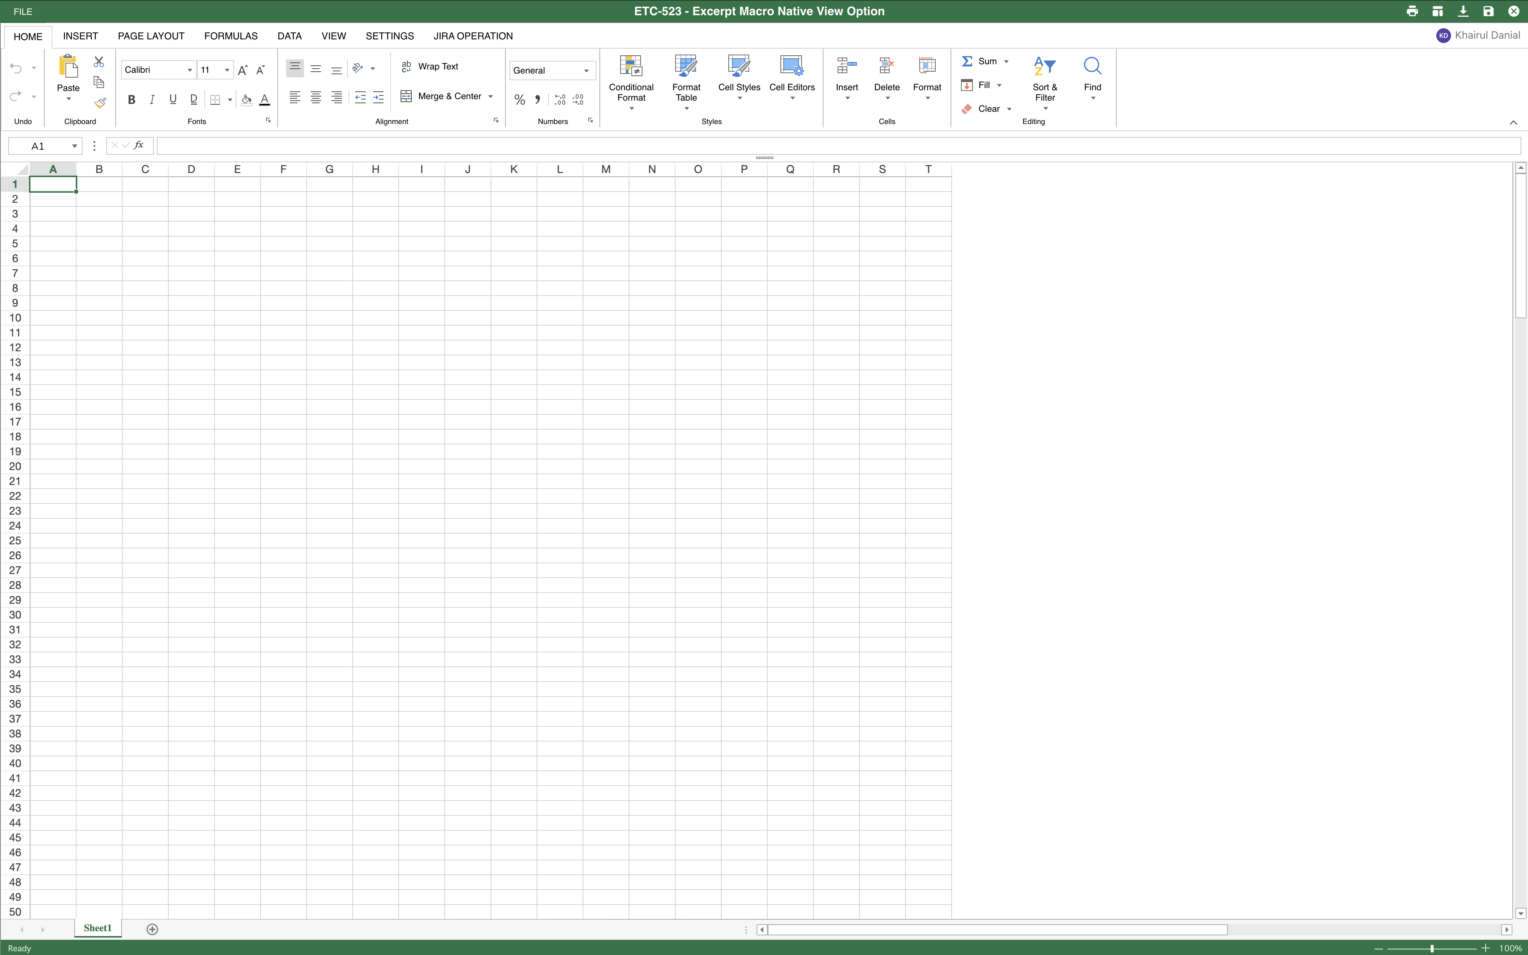Switch to the FORMULAS tab
This screenshot has width=1528, height=955.
[231, 36]
